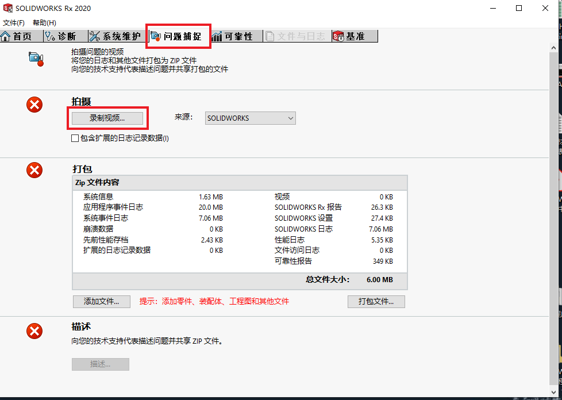
Task: Select the 问题捕捉 tab
Action: coord(177,36)
